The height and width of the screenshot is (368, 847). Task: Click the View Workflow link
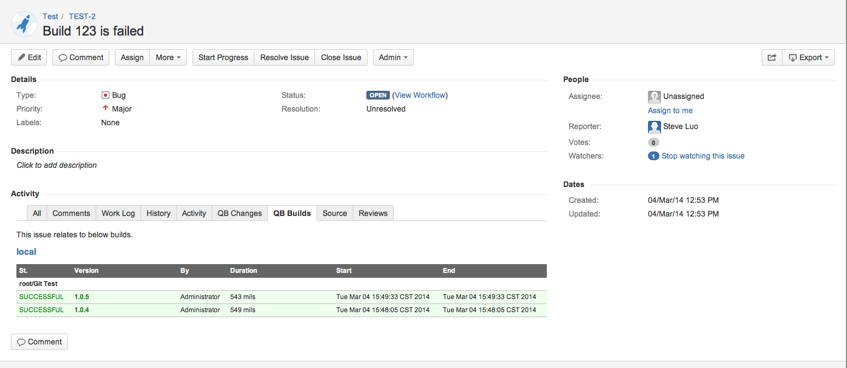point(420,95)
